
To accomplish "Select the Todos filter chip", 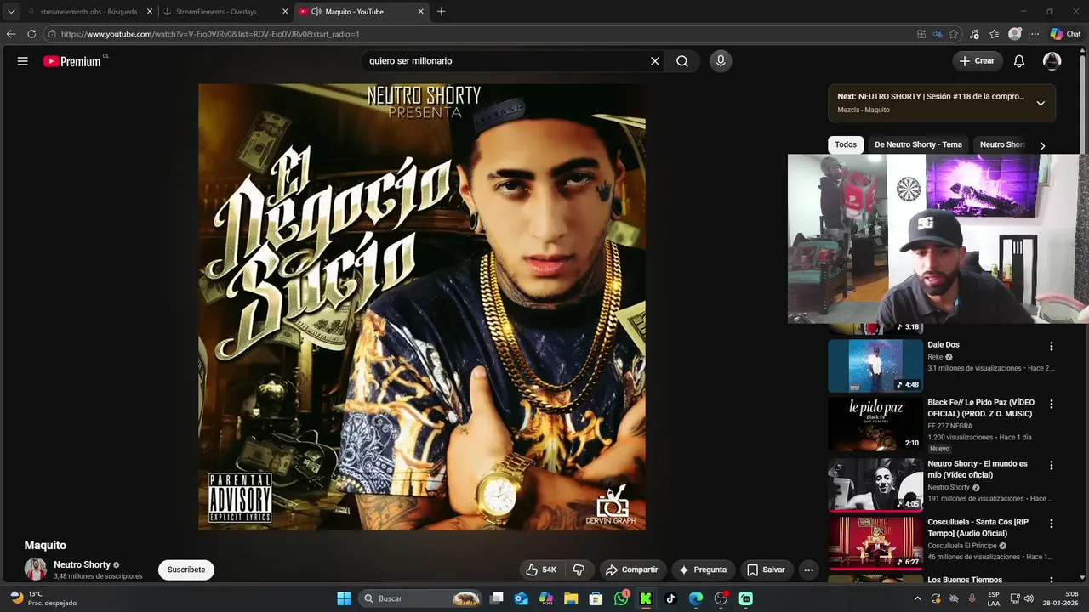I will coord(846,144).
